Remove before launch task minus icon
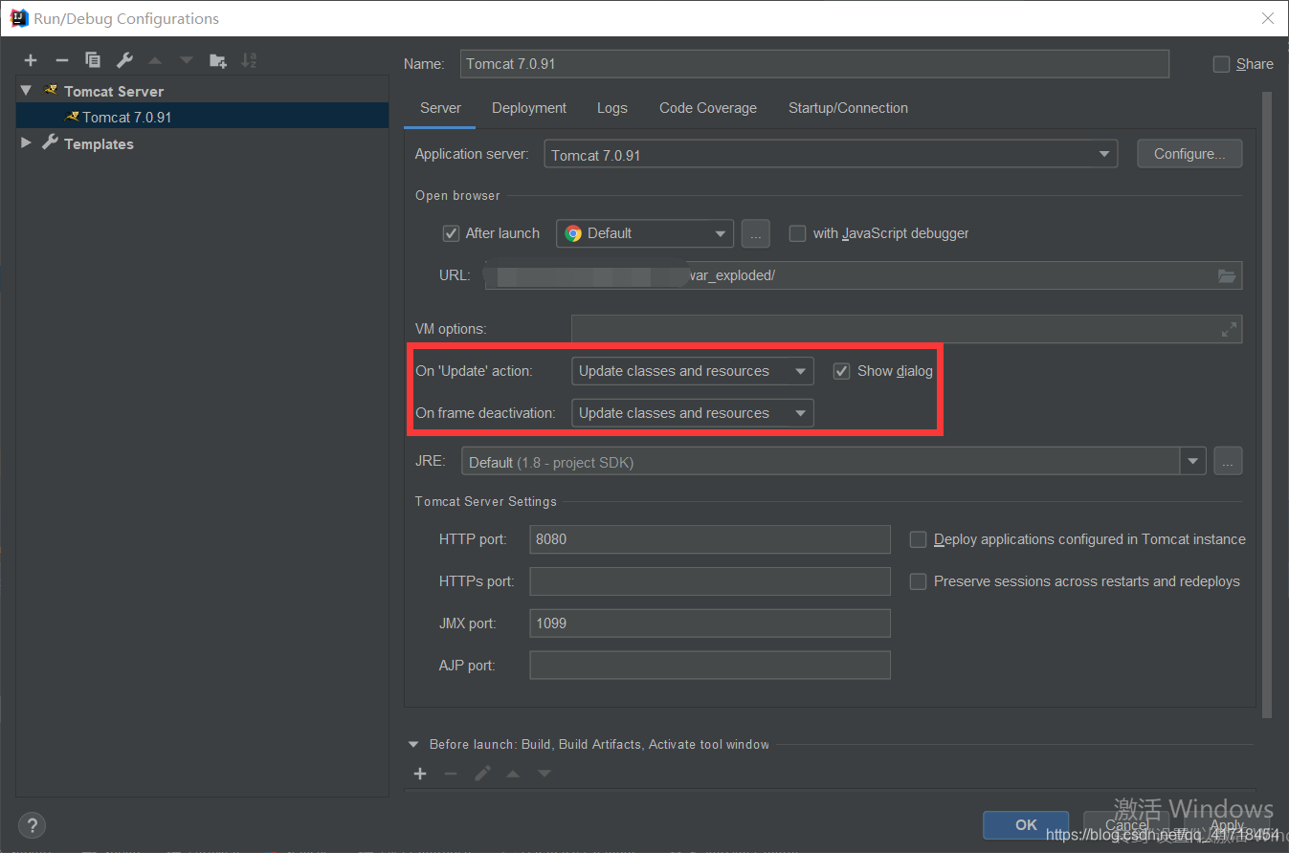This screenshot has width=1289, height=853. (451, 773)
